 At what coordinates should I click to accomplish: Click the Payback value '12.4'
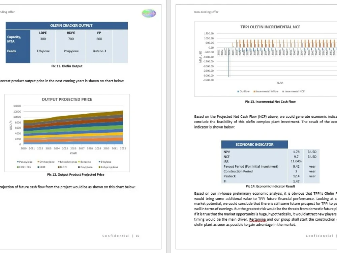(x=296, y=176)
